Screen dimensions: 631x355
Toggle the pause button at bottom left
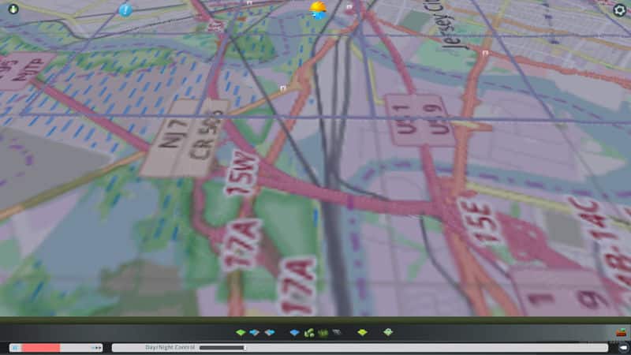(14, 347)
